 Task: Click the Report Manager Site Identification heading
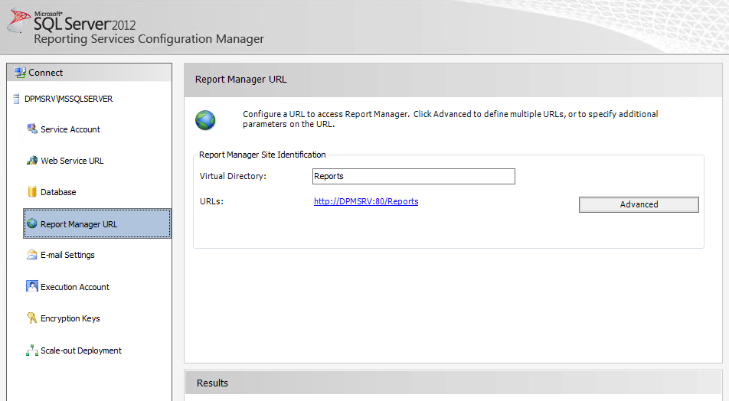262,155
